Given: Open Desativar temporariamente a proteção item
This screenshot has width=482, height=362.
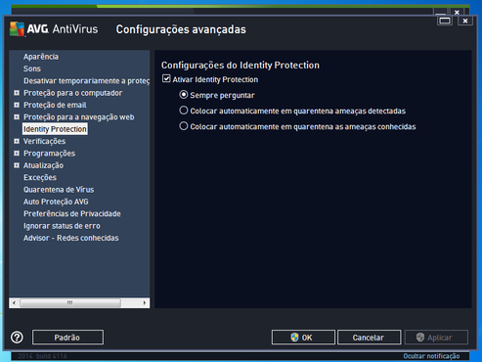Looking at the screenshot, I should point(86,80).
